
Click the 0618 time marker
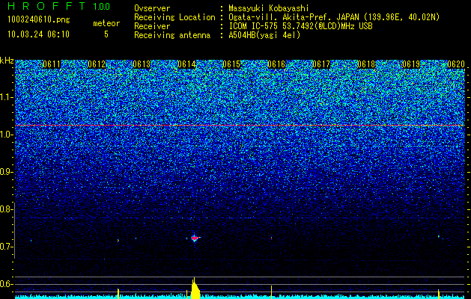pyautogui.click(x=366, y=64)
